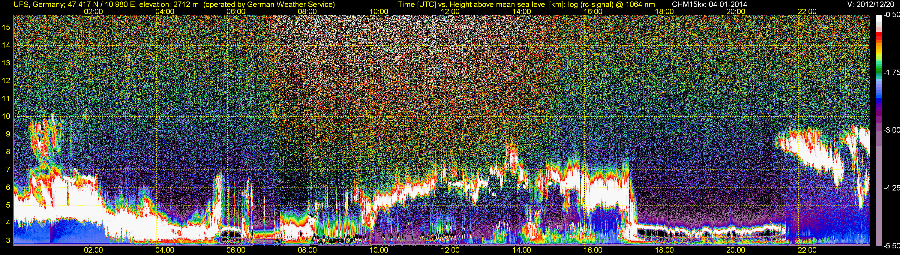Click the "9." height axis label
Viewport: 900px width, 255px height.
tap(9, 134)
